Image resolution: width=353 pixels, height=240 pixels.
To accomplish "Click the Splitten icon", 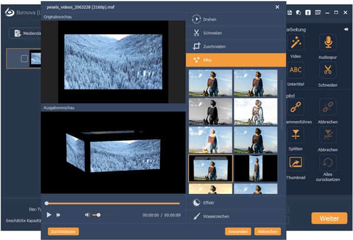I will tap(295, 136).
